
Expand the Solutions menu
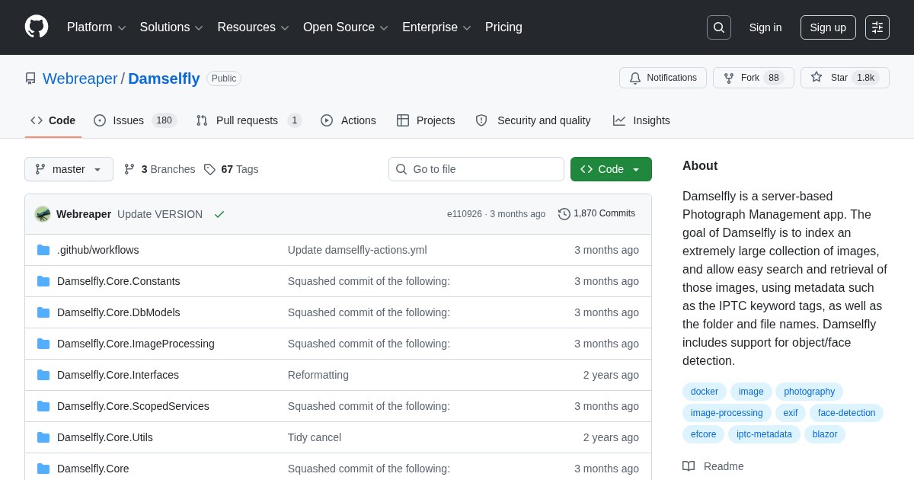(x=171, y=27)
